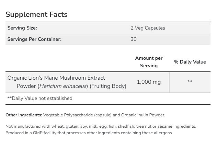Select the bold Other Ingredients label
Viewport: 216px width, 149px height.
click(24, 115)
